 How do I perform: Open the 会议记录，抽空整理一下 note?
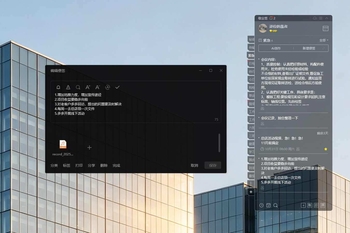point(279,118)
